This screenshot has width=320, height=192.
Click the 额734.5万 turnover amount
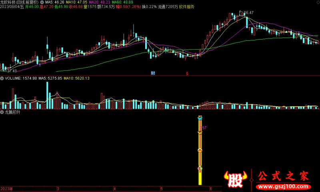pos(106,7)
